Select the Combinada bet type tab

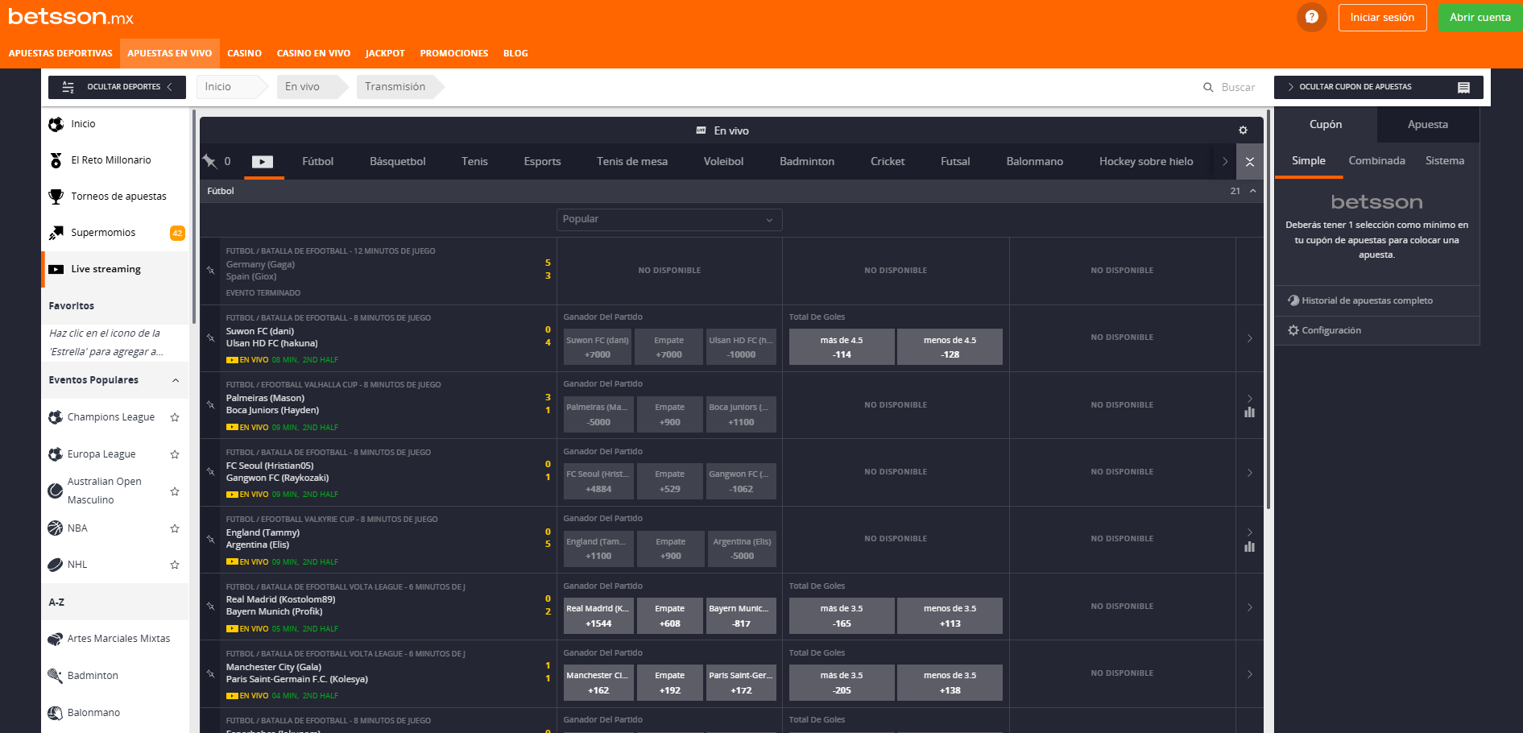(x=1376, y=161)
